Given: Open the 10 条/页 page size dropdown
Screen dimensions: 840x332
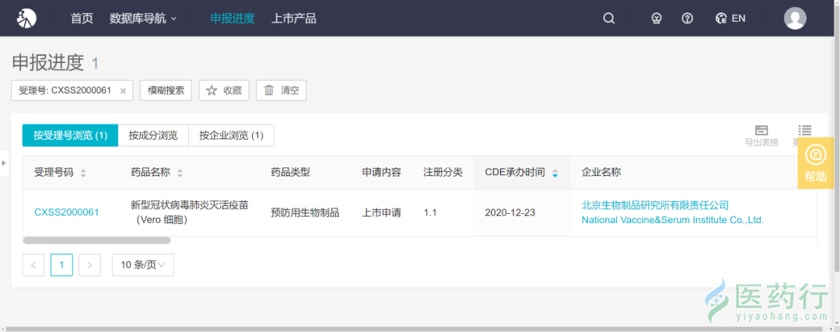Looking at the screenshot, I should tap(142, 265).
